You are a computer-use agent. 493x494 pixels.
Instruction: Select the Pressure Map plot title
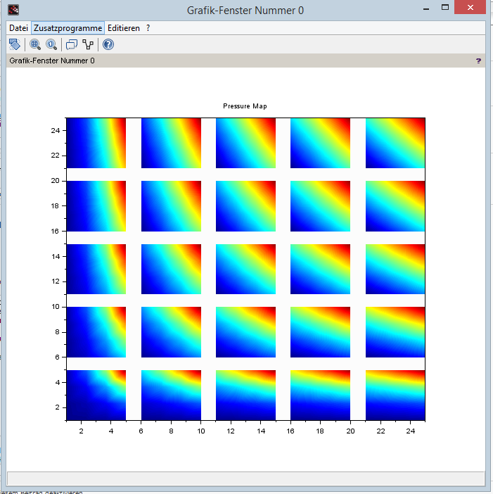pyautogui.click(x=245, y=106)
